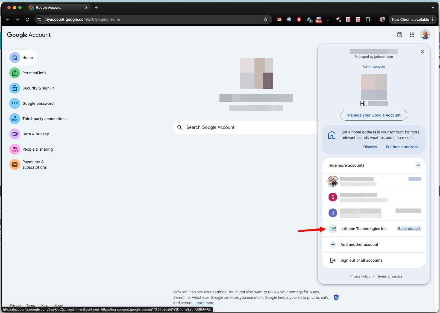Bookmark this page with star icon
The image size is (440, 313).
coord(265,19)
